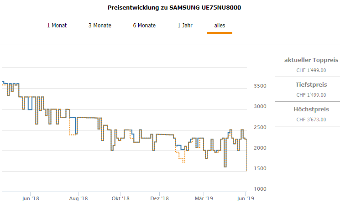
Task: Show the 6 Monate price history
Action: [144, 26]
